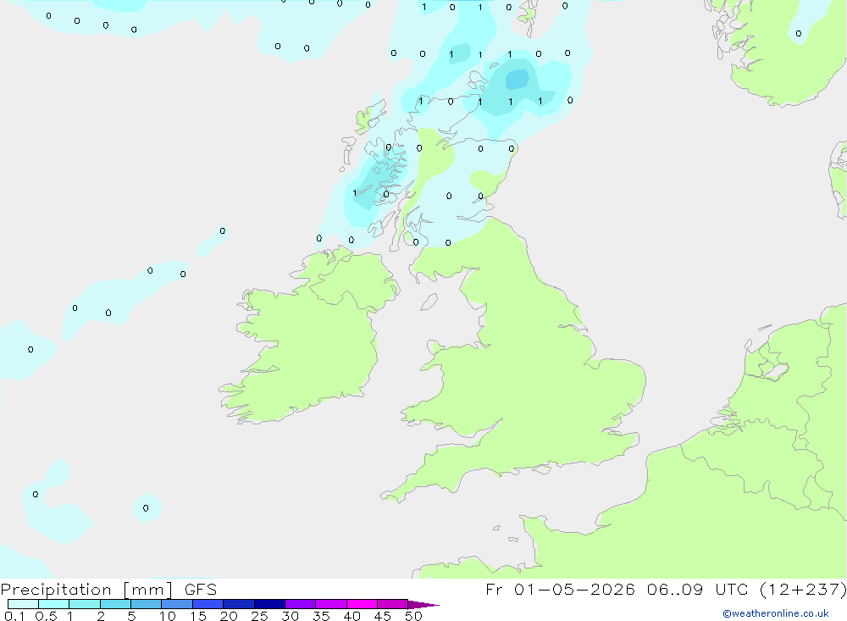Viewport: 847px width, 621px height.
Task: Click the '50' legend scale label
Action: 414,616
